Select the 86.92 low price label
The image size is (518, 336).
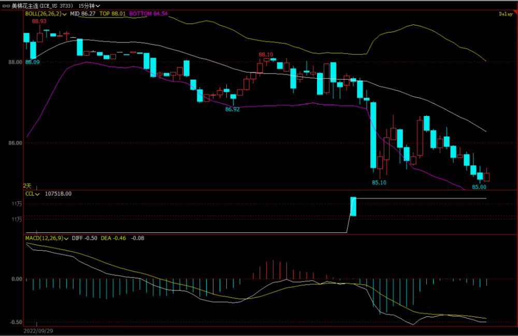coord(232,109)
